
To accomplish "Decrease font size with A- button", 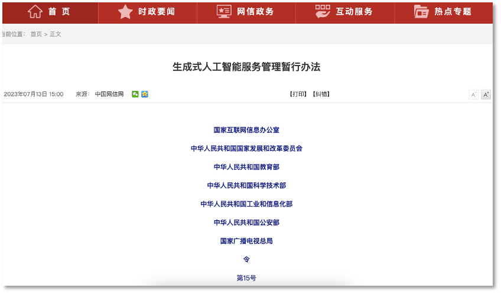I will (x=473, y=94).
